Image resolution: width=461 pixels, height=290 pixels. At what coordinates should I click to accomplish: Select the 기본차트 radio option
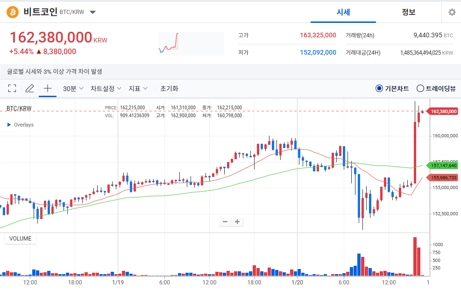pos(379,88)
